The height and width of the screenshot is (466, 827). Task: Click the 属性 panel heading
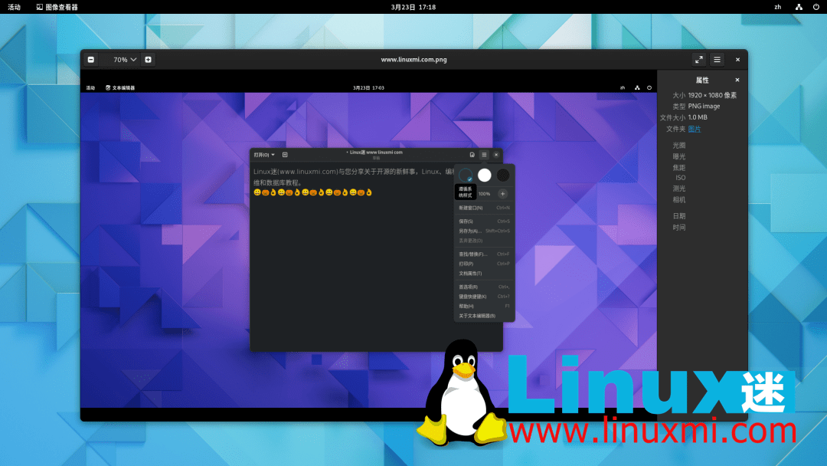click(x=702, y=80)
